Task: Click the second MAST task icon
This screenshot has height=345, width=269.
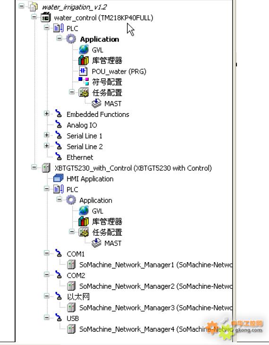Action: tap(96, 243)
